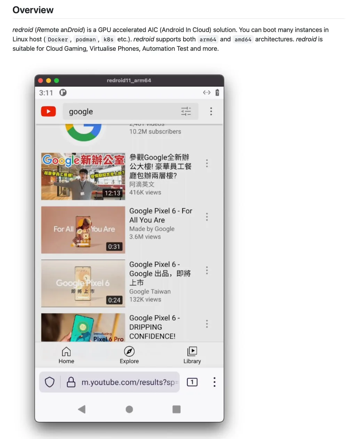The image size is (356, 439).
Task: Click the status bar clock 3:11
Action: click(46, 93)
